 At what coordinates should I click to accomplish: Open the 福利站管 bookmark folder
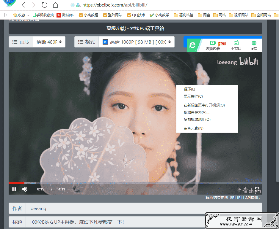coord(184,15)
